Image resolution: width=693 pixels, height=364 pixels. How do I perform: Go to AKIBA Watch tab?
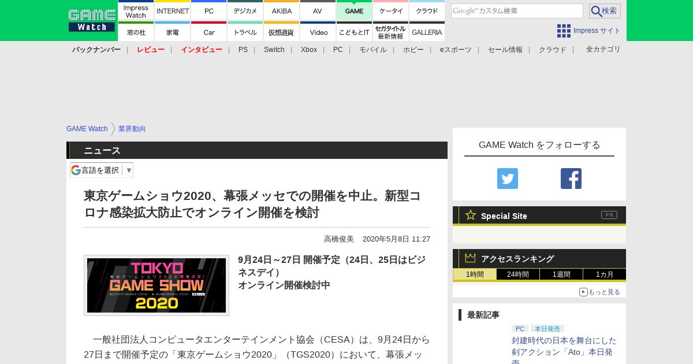(282, 10)
